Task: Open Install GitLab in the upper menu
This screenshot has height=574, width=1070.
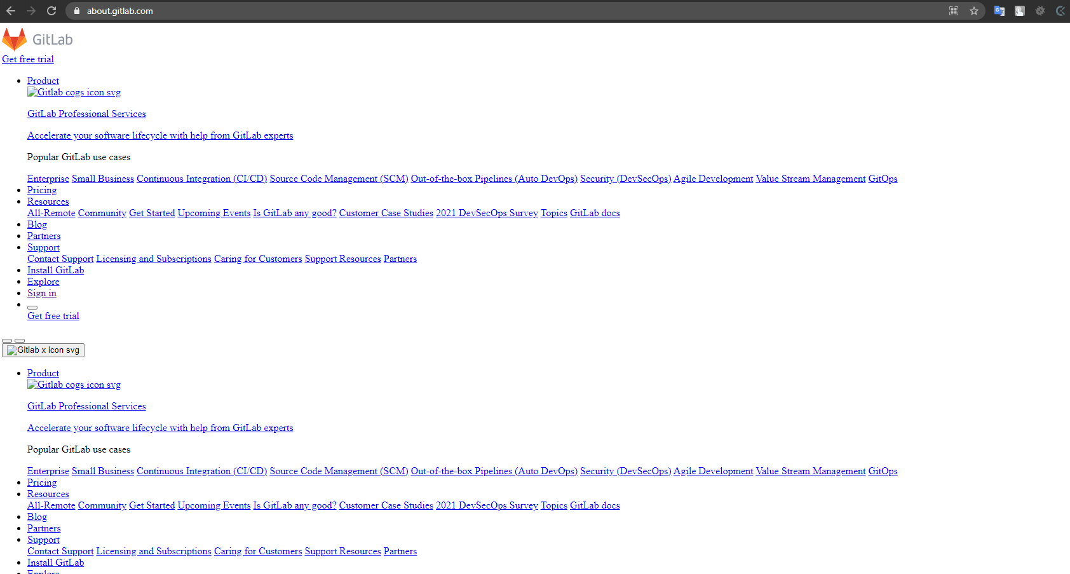Action: 55,270
